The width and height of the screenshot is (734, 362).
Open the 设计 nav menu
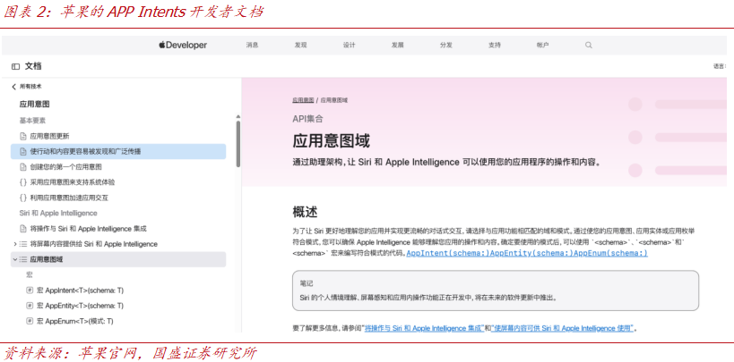(350, 46)
